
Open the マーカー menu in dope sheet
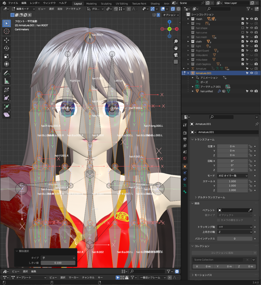pos(74,277)
